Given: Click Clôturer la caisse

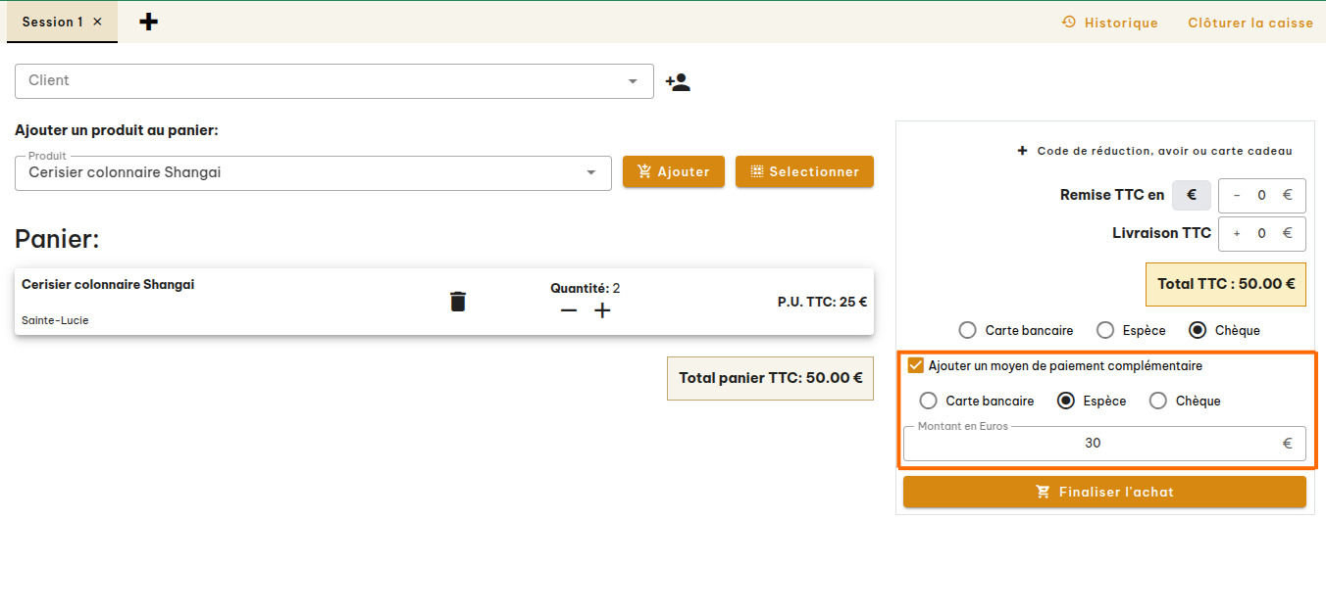Looking at the screenshot, I should pos(1249,22).
